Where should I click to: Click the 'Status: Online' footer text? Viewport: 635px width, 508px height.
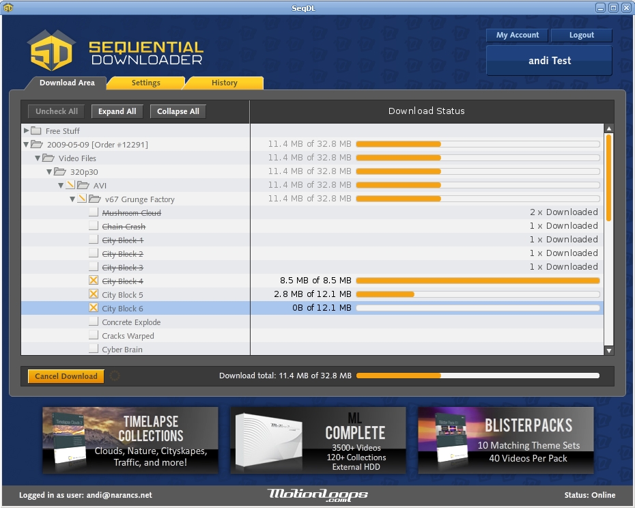coord(590,495)
